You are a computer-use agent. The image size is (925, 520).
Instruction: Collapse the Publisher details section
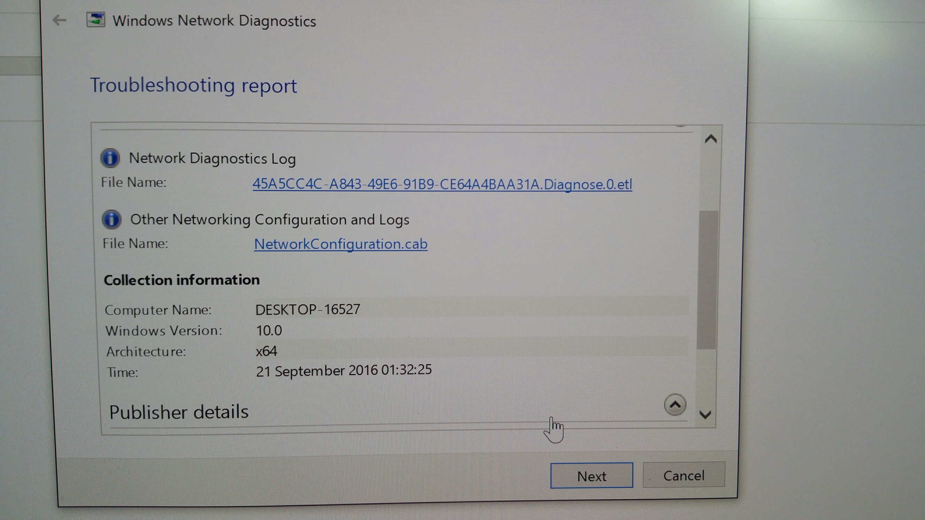(x=675, y=405)
